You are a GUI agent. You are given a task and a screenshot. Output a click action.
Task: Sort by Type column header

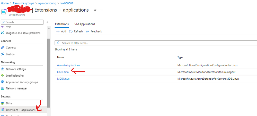tap(180, 57)
